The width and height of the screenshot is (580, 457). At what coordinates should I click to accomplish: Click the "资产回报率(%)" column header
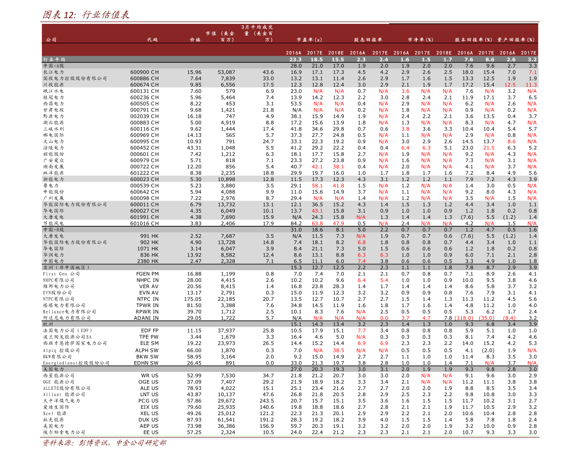point(516,39)
